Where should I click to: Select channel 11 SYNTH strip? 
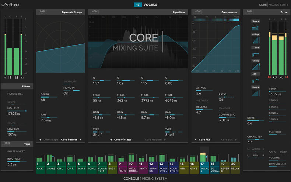coord(143,168)
